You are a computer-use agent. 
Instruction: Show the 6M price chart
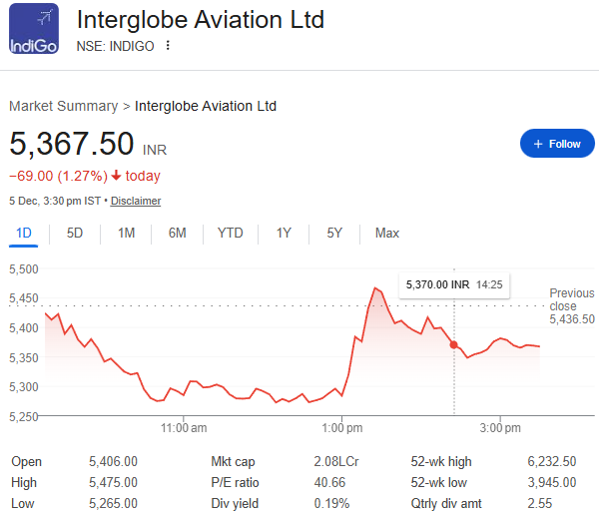177,233
